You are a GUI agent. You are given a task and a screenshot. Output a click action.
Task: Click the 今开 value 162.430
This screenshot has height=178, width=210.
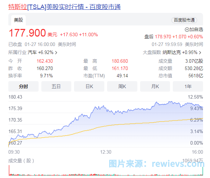click(x=45, y=61)
